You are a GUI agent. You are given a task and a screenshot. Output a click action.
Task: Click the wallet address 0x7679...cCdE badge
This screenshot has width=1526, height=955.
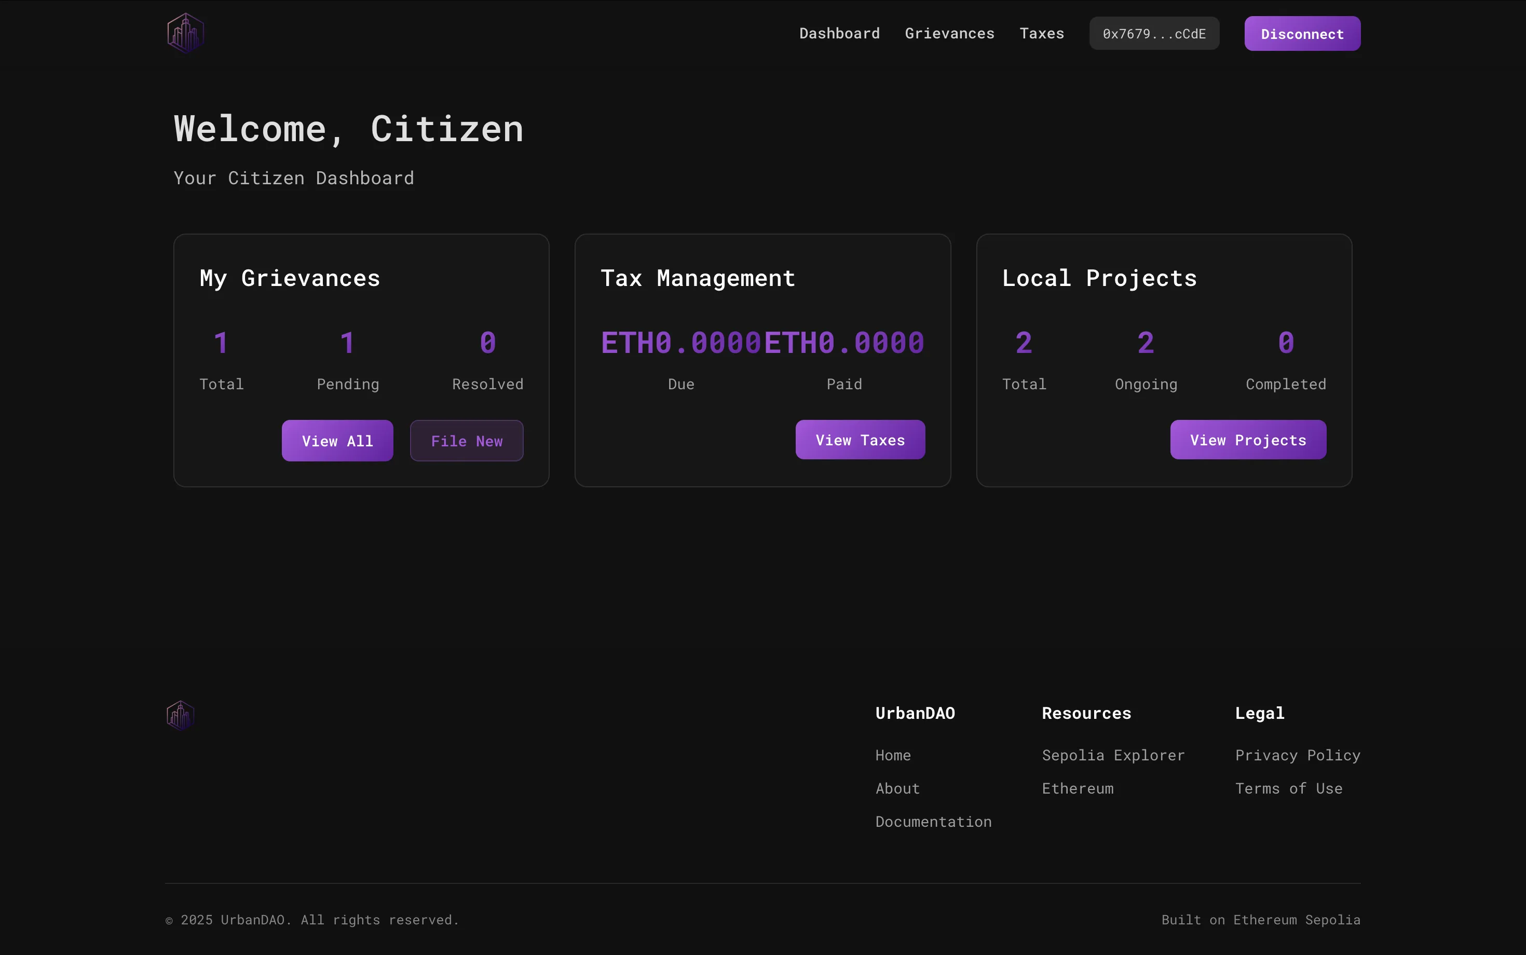pyautogui.click(x=1153, y=34)
